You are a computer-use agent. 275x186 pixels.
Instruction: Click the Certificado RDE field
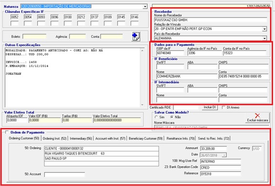[186, 107]
